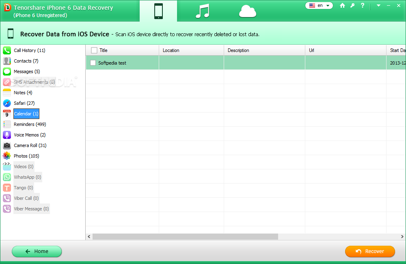406x264 pixels.
Task: Go to home via house icon
Action: pos(342,5)
